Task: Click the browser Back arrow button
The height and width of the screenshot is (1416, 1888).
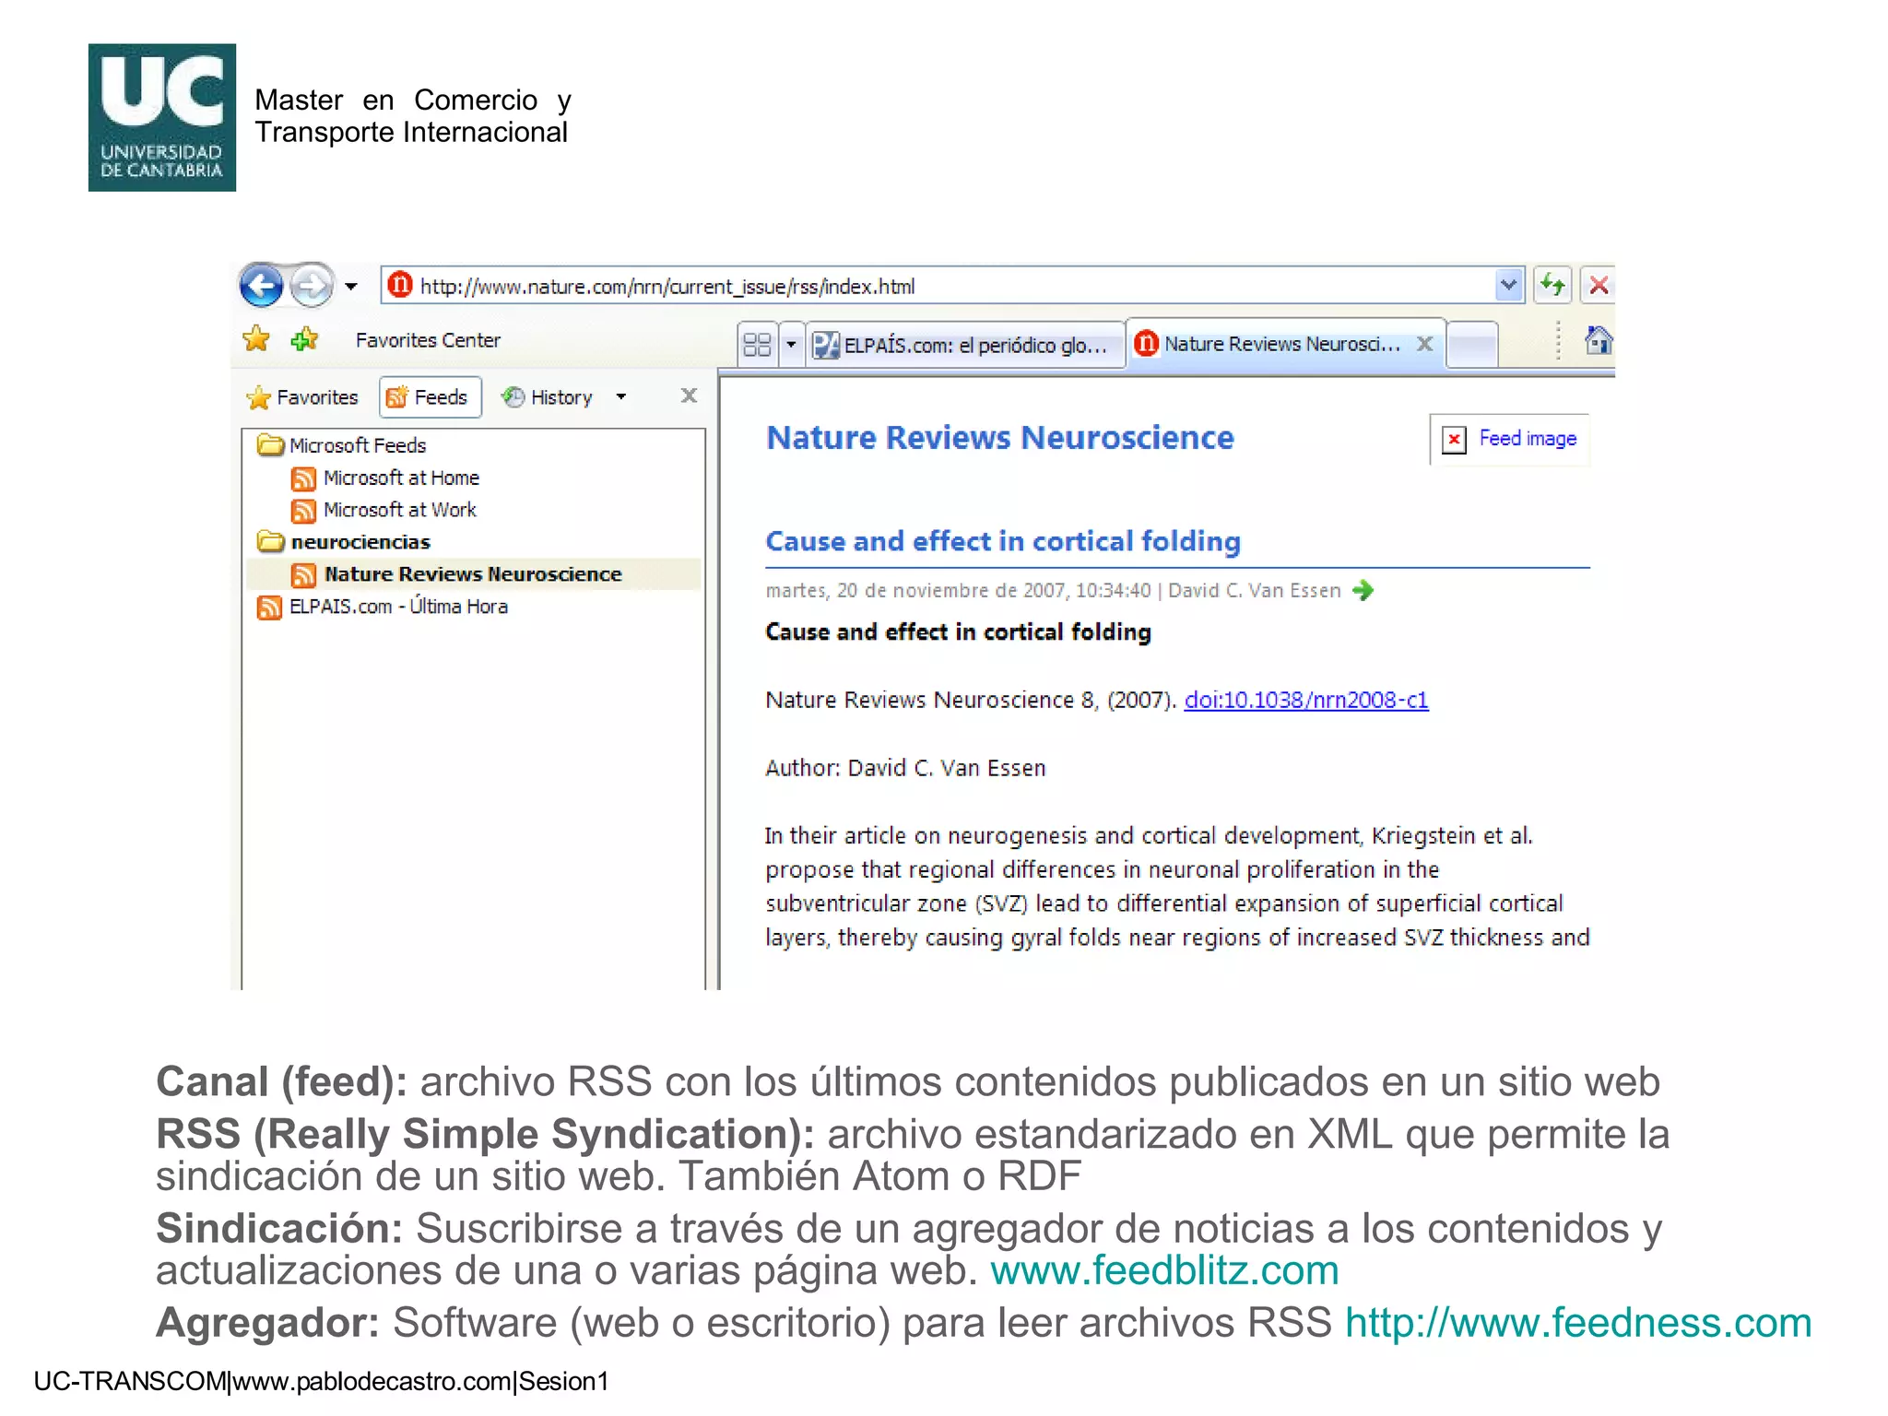Action: click(261, 286)
